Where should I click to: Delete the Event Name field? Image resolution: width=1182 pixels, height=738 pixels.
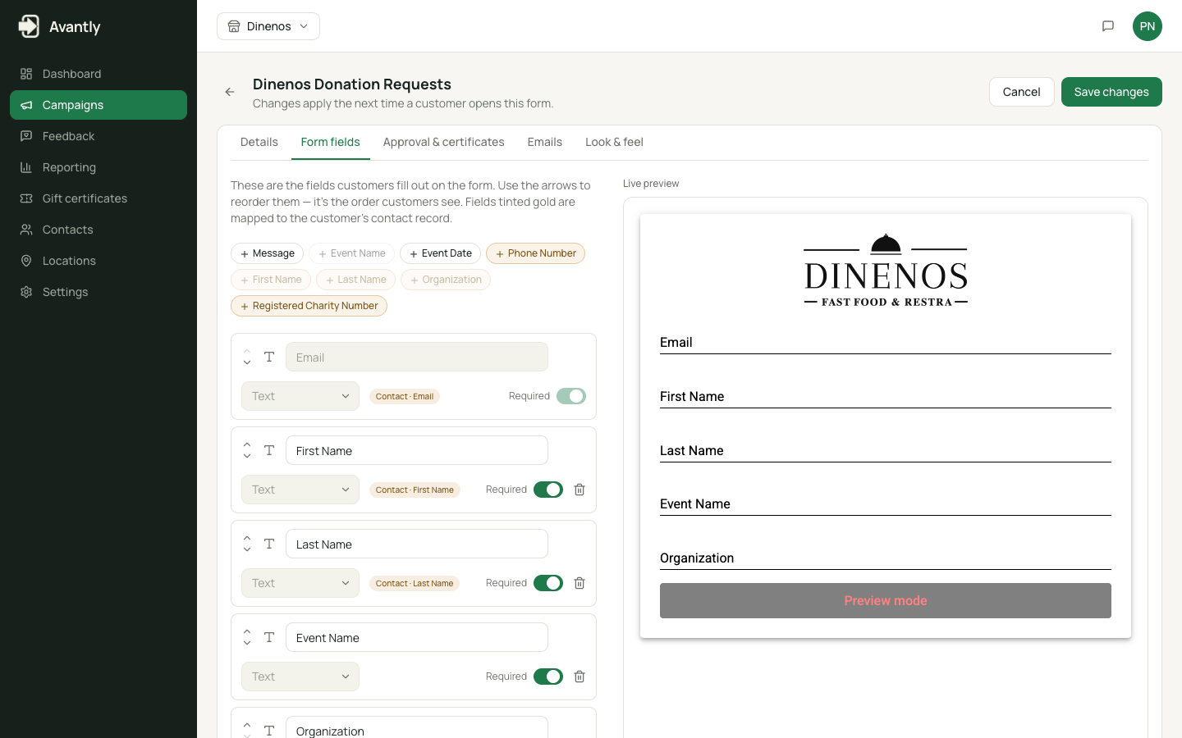(x=580, y=676)
